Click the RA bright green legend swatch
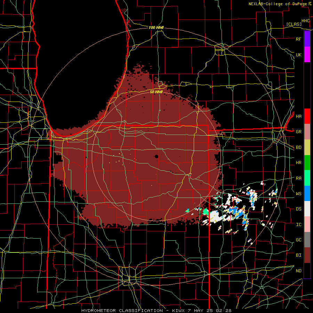The height and width of the screenshot is (313, 313). pyautogui.click(x=307, y=178)
